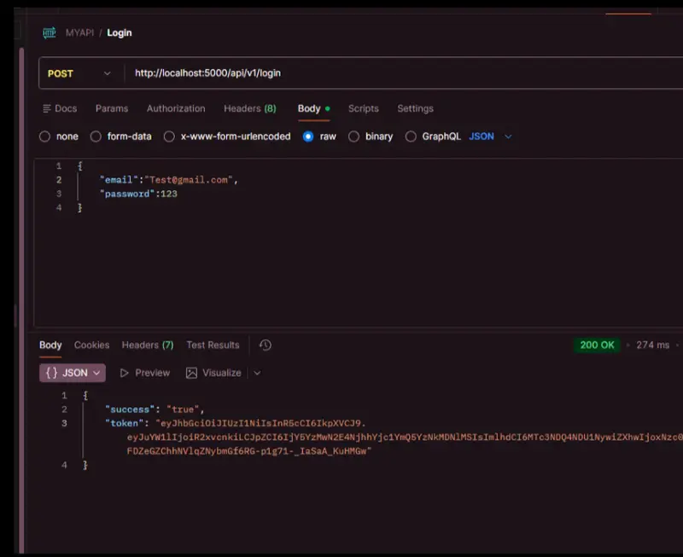The width and height of the screenshot is (683, 557).
Task: Choose the form-data body type
Action: pyautogui.click(x=96, y=136)
